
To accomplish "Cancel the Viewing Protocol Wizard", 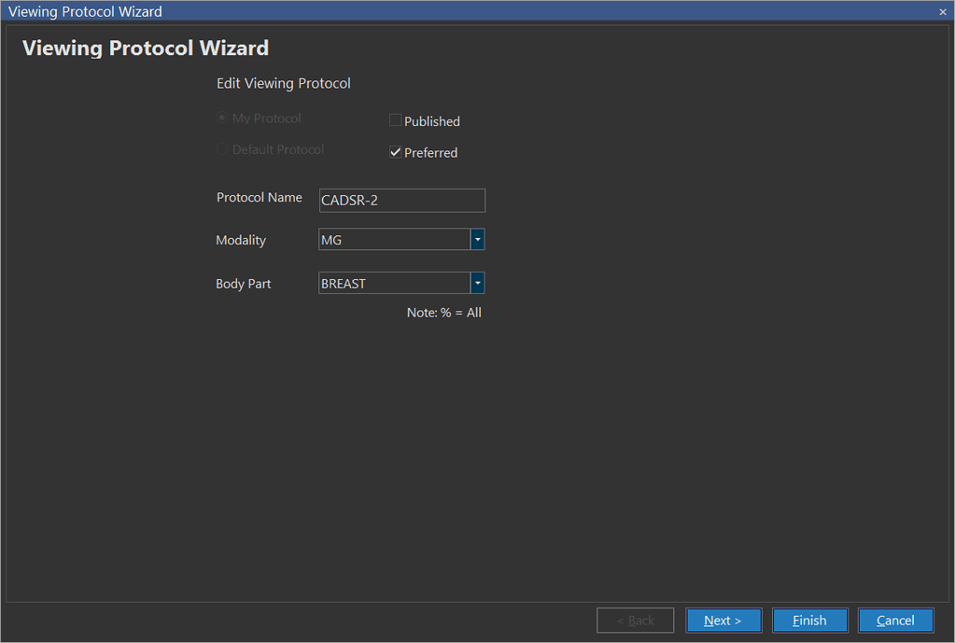I will coord(895,621).
